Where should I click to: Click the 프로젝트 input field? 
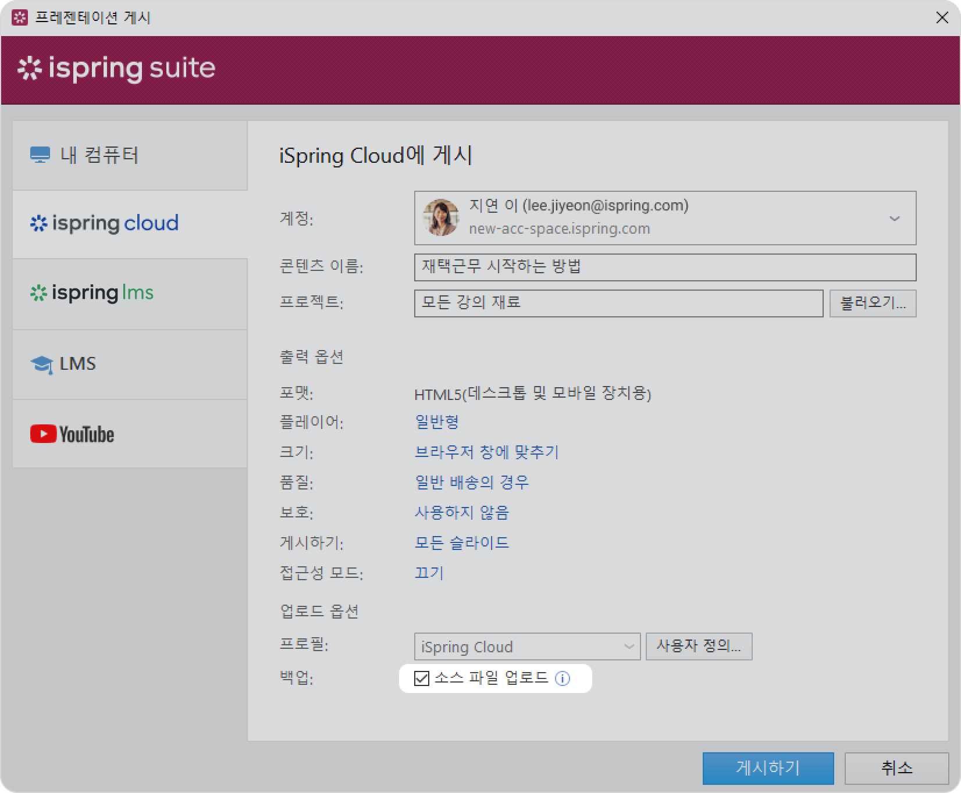[x=618, y=303]
